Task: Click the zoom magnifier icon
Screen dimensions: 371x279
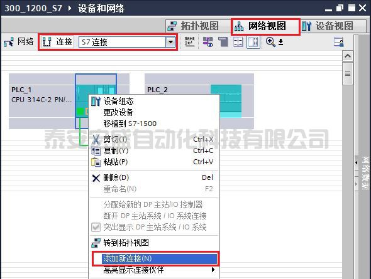Action: pos(270,42)
